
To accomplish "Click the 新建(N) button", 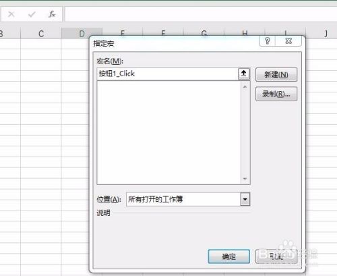I will 276,75.
